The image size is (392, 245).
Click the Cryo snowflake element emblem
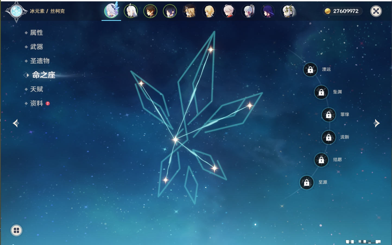(16, 11)
